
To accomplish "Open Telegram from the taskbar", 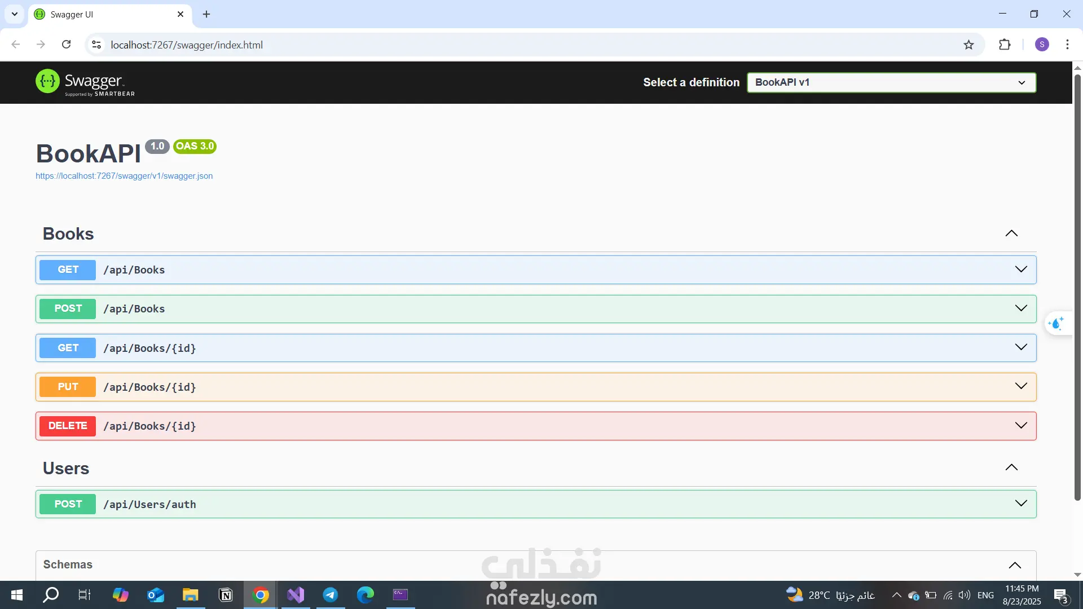I will point(331,595).
